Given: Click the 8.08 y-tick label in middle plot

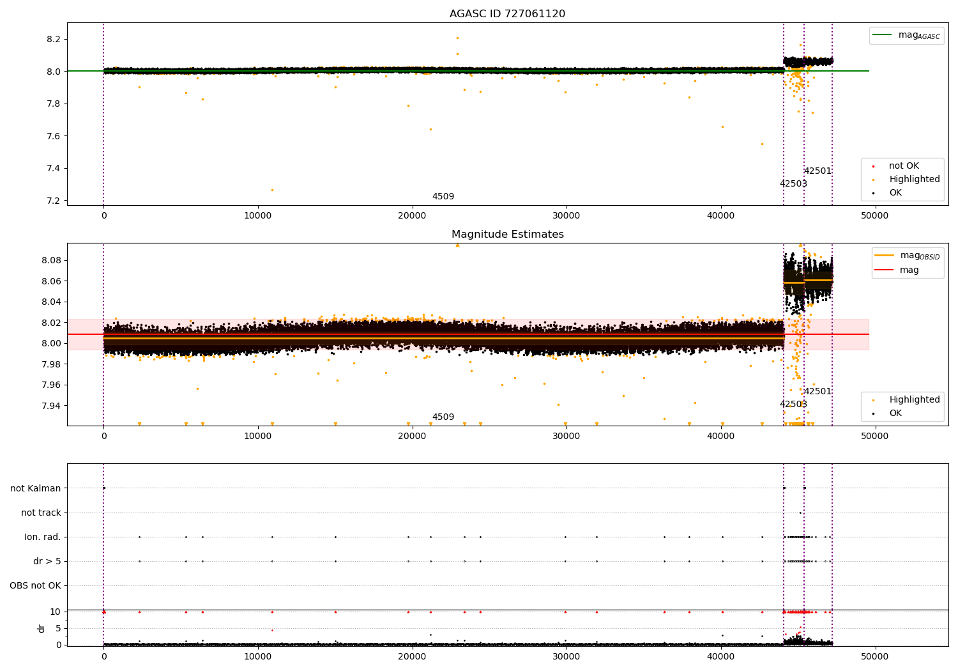Looking at the screenshot, I should [x=51, y=261].
